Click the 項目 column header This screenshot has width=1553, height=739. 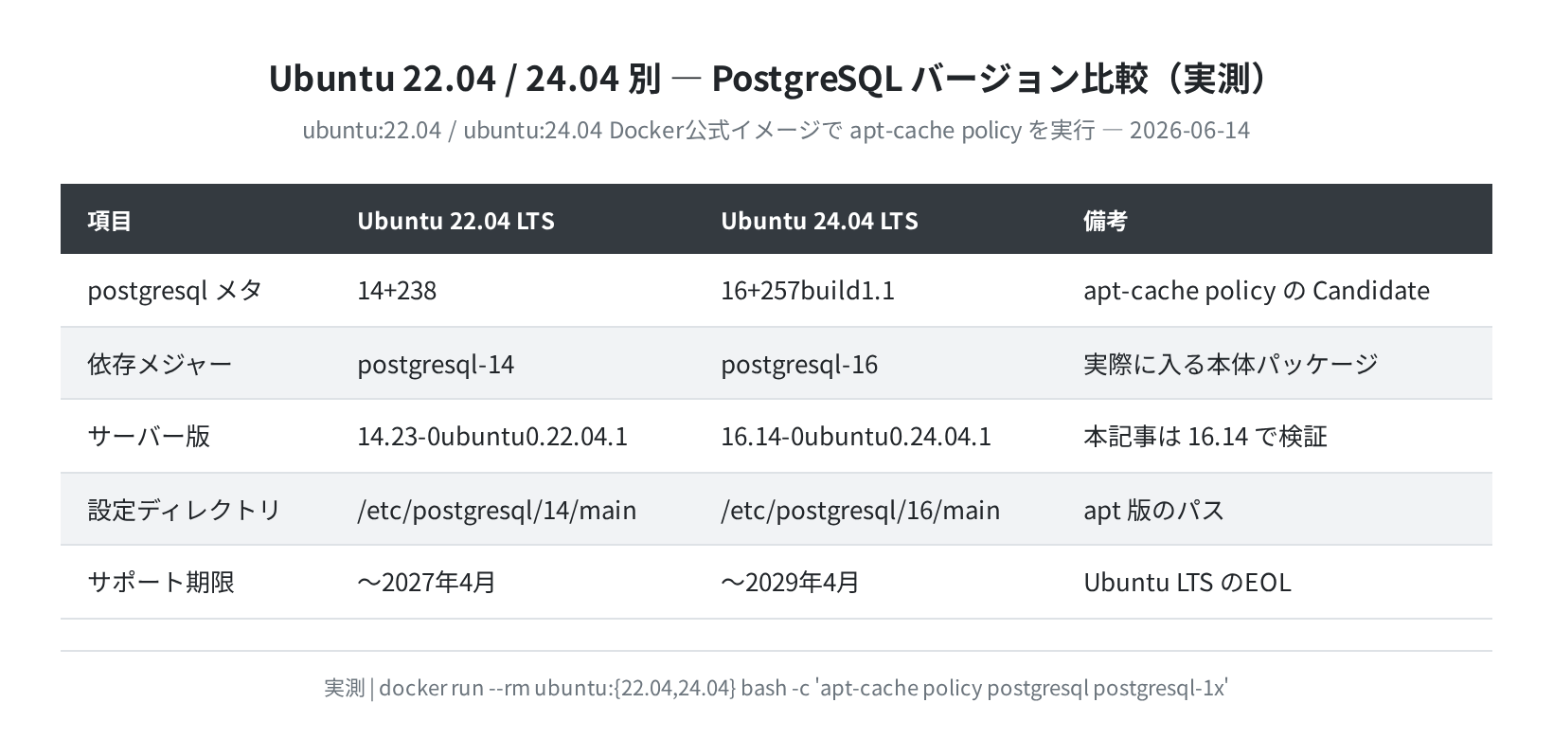click(x=110, y=221)
